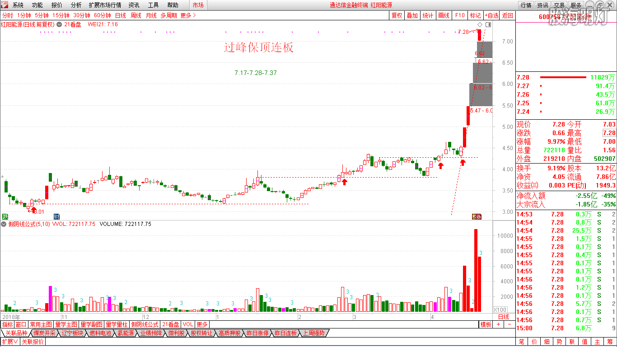Switch to 分时 period
The width and height of the screenshot is (617, 347).
(x=8, y=15)
